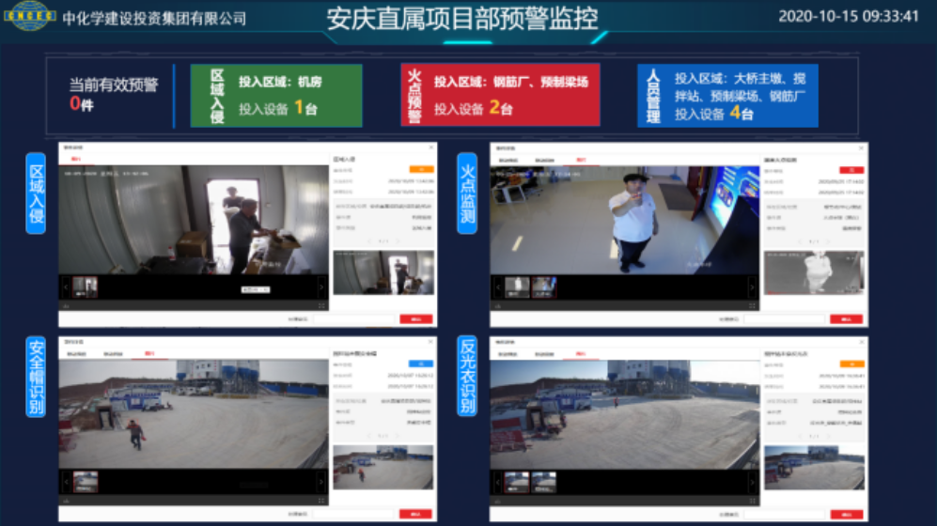
Task: Download the snapshot in 火点监测 panel
Action: [x=497, y=305]
